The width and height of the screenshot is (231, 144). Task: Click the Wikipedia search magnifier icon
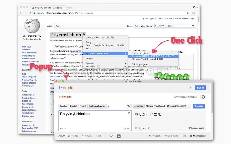click(193, 26)
